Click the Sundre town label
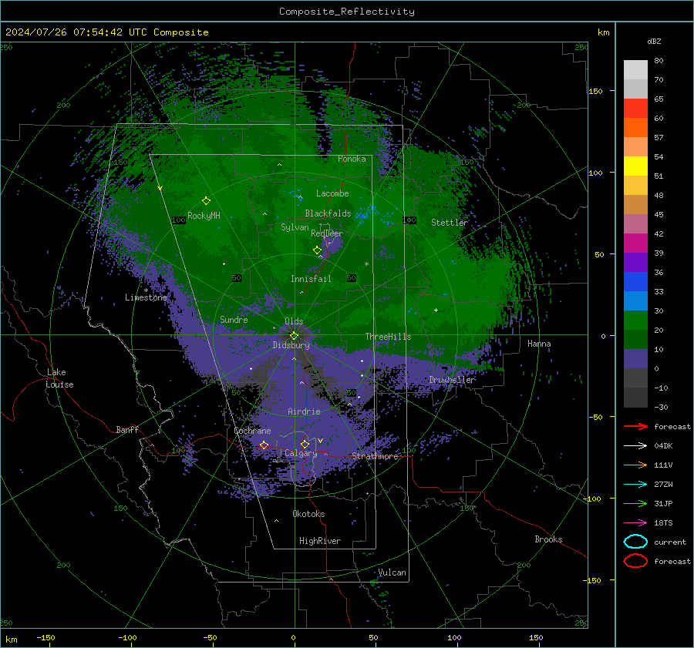The width and height of the screenshot is (694, 648). 234,320
